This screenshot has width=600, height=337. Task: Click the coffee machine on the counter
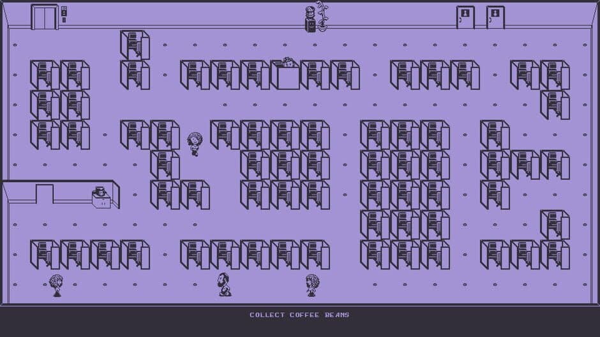(100, 197)
